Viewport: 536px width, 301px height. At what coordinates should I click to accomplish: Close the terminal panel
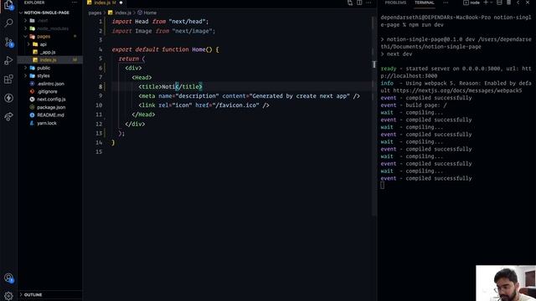pyautogui.click(x=528, y=3)
